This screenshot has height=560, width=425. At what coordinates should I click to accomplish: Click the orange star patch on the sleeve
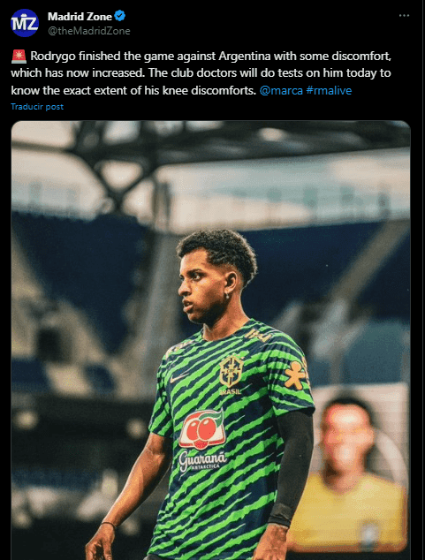pos(295,375)
